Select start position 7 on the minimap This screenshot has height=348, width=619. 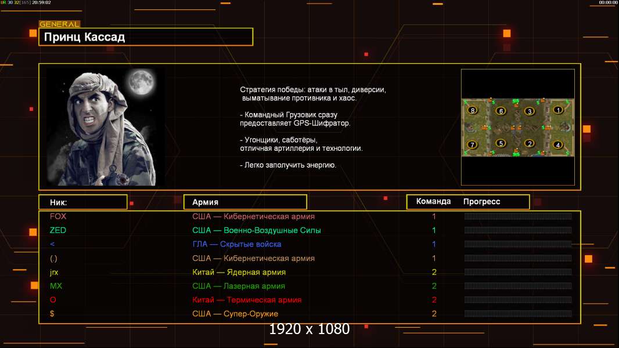[472, 144]
